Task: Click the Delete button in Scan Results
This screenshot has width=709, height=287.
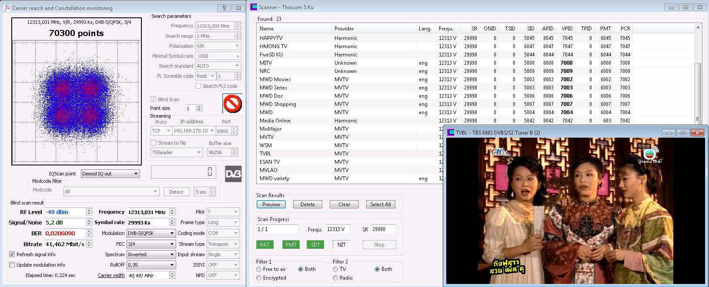Action: tap(308, 205)
